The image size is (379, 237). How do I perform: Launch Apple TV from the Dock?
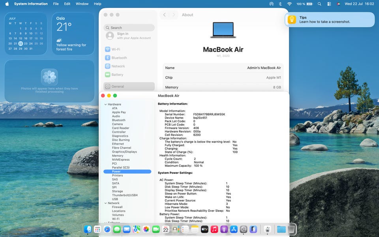pos(205,229)
